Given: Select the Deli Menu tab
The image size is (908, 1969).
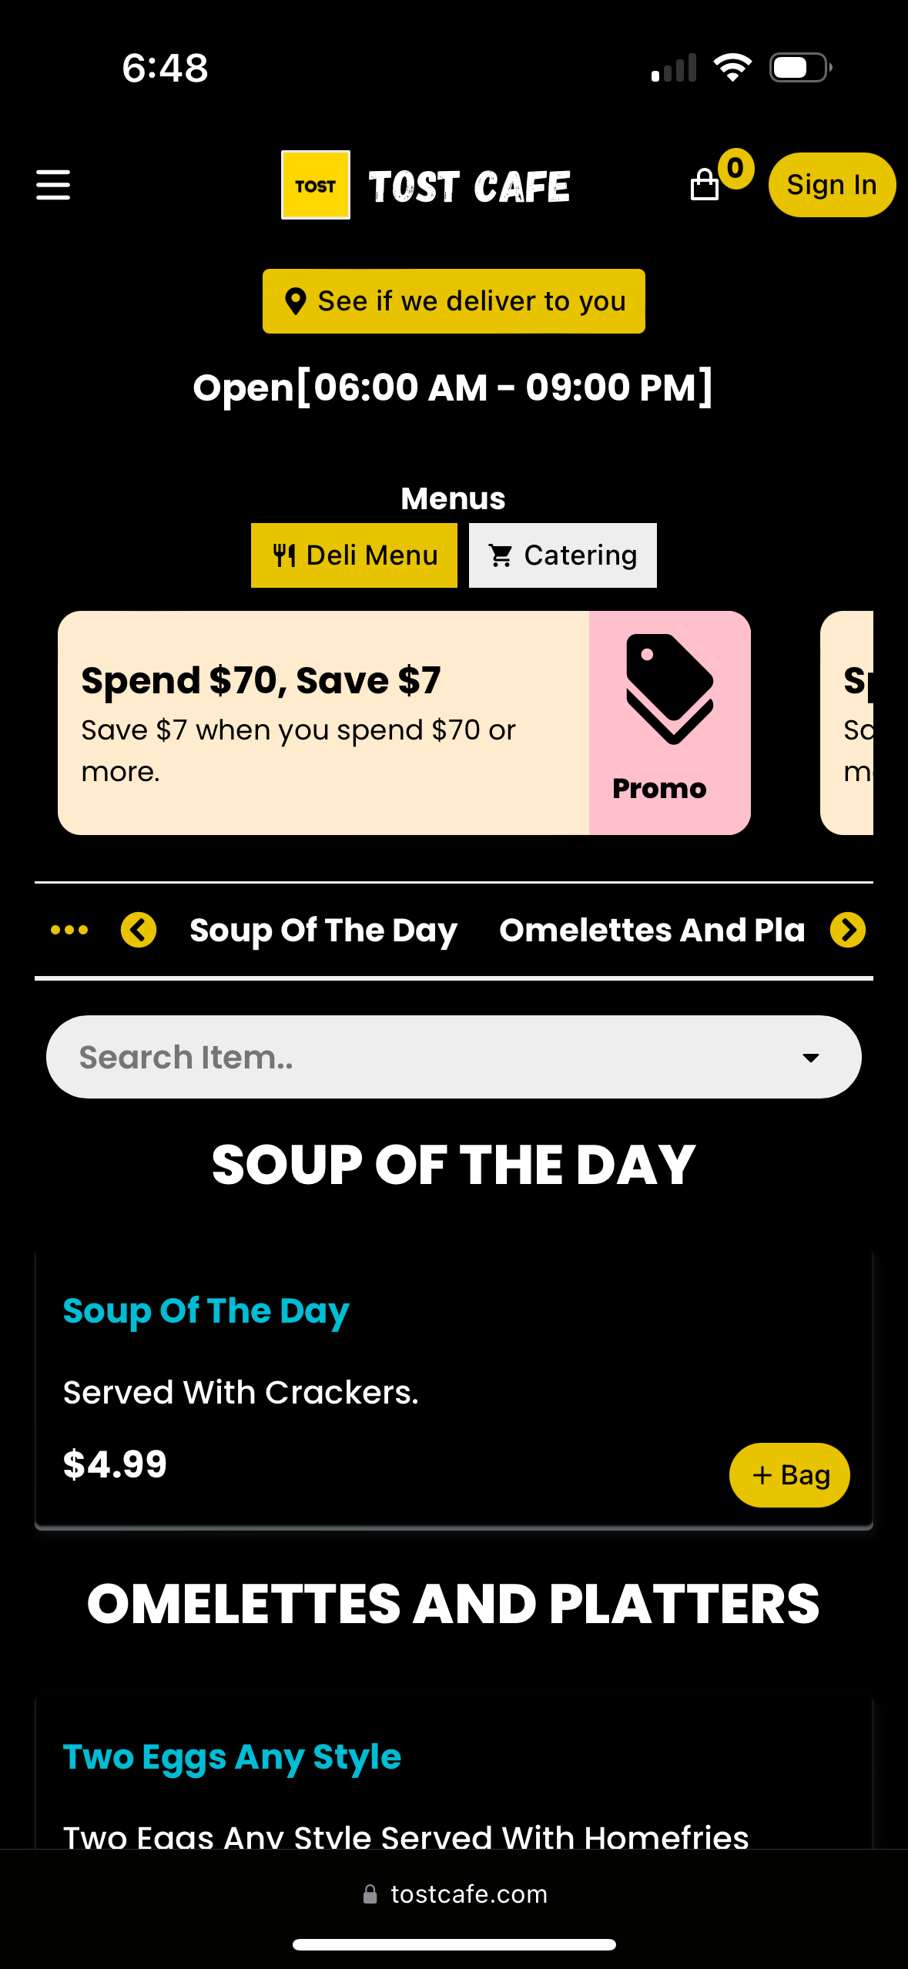Looking at the screenshot, I should point(354,555).
